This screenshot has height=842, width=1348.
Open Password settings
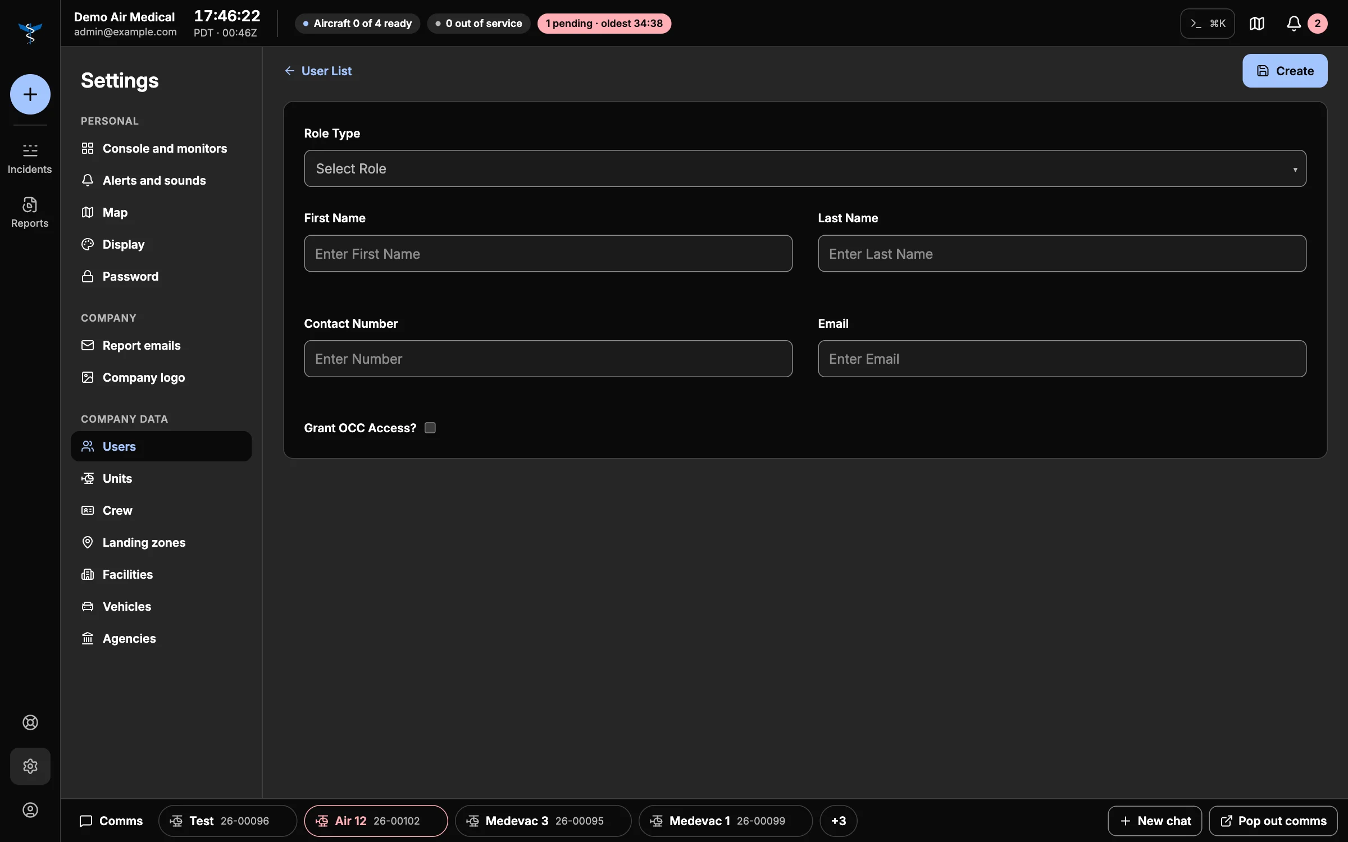pyautogui.click(x=161, y=276)
